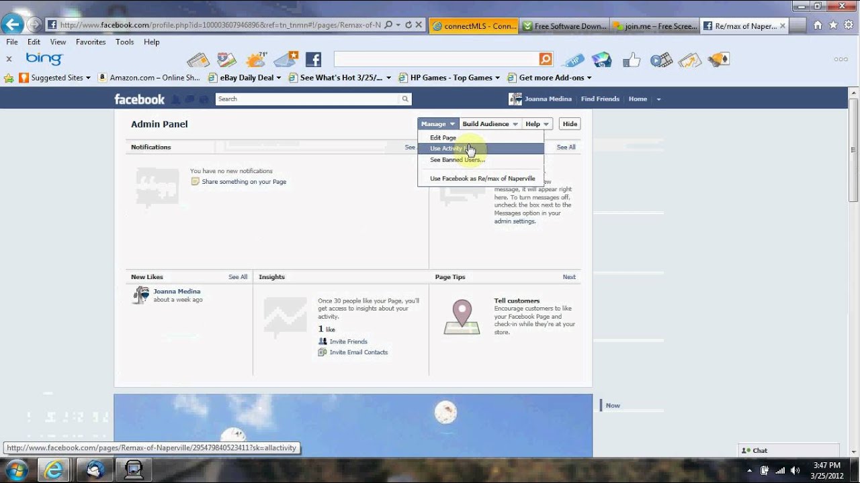The width and height of the screenshot is (860, 483).
Task: Open favorites with the star icon
Action: [833, 25]
